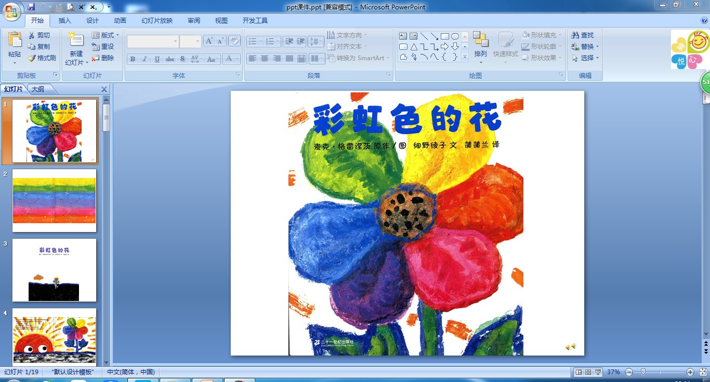Copy selection with 复制
This screenshot has height=382, width=710.
click(x=39, y=47)
